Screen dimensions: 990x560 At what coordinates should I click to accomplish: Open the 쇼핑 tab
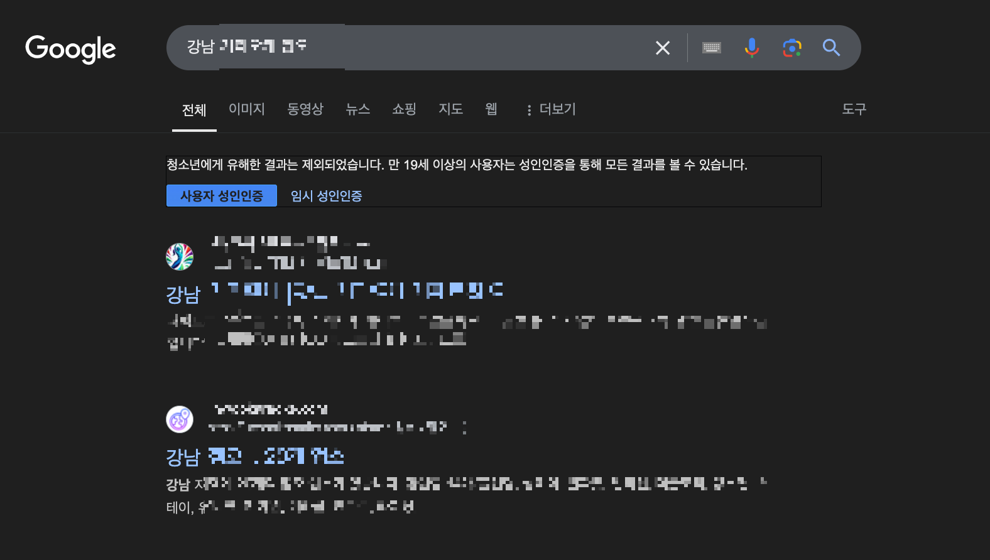click(405, 109)
